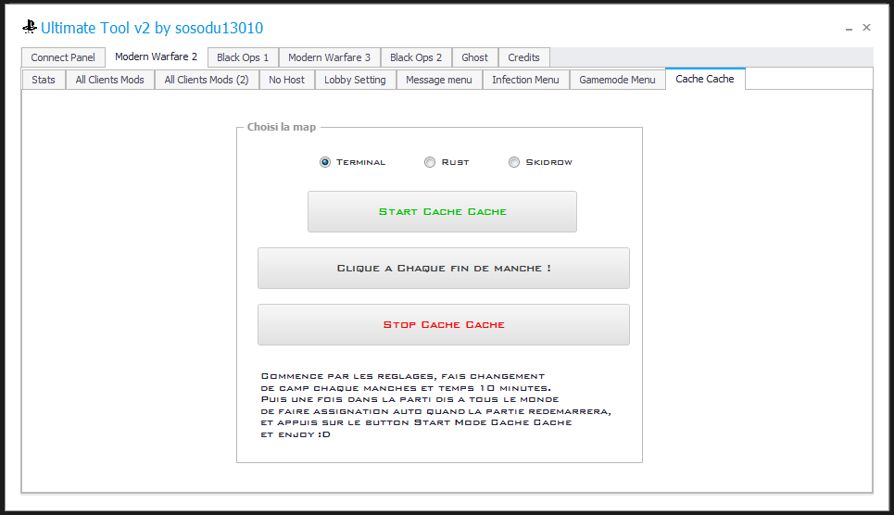Switch to the Black Ops 2 tab
894x515 pixels.
416,57
